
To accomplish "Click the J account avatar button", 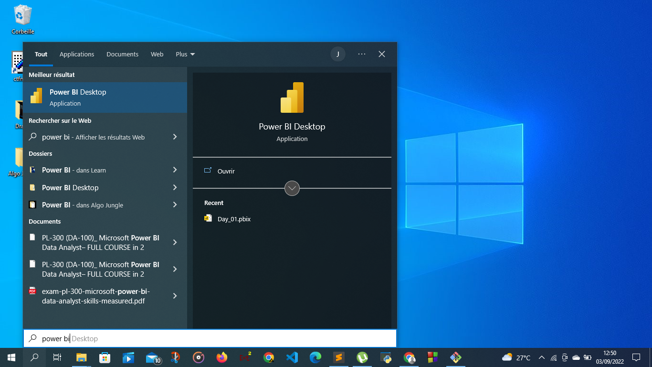I will (338, 54).
